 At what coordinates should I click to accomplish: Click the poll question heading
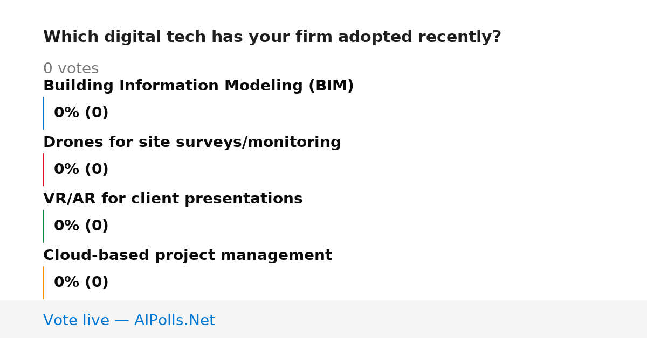[x=272, y=37]
